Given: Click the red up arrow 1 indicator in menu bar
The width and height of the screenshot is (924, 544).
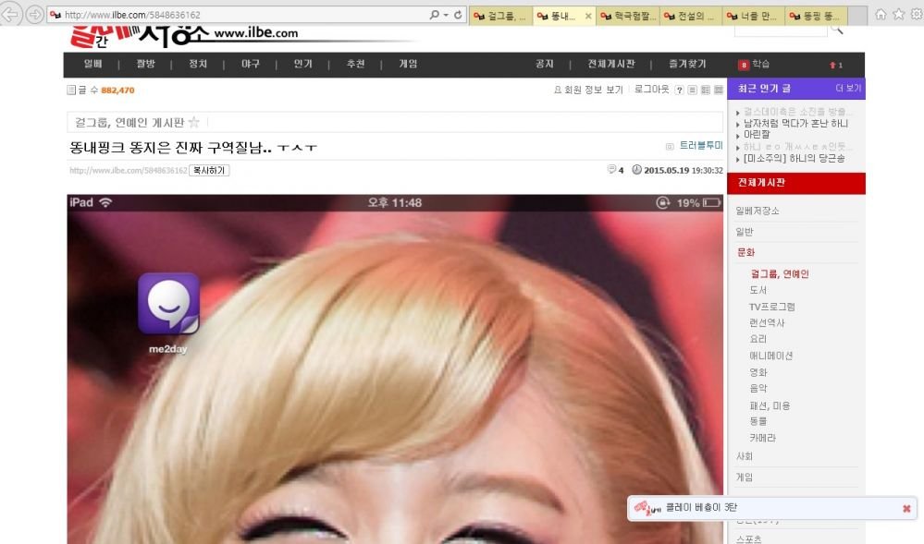Looking at the screenshot, I should click(x=835, y=65).
